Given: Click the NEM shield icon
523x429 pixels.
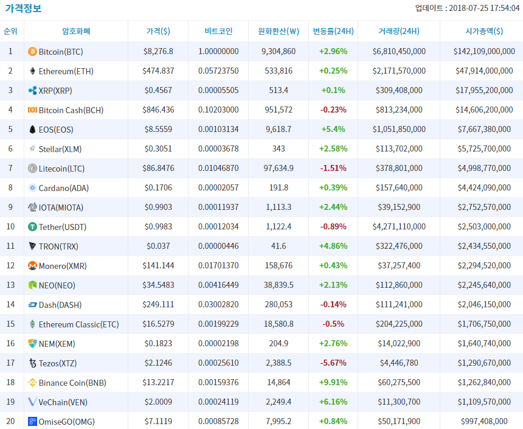Looking at the screenshot, I should (x=32, y=344).
